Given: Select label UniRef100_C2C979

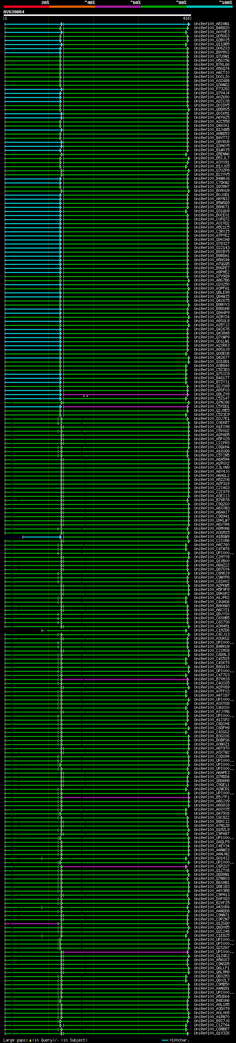Looking at the screenshot, I should pos(211,492).
